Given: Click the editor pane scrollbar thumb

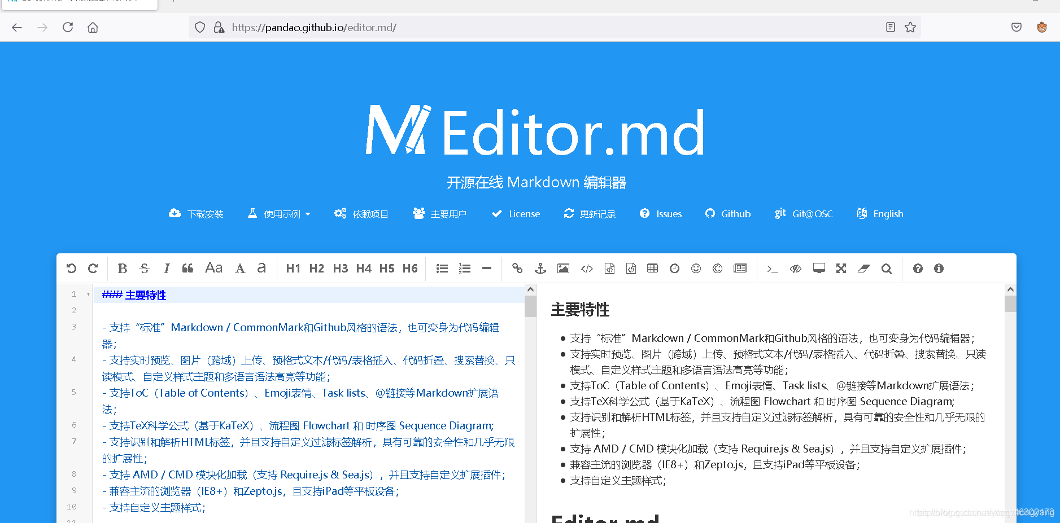Looking at the screenshot, I should pos(530,306).
